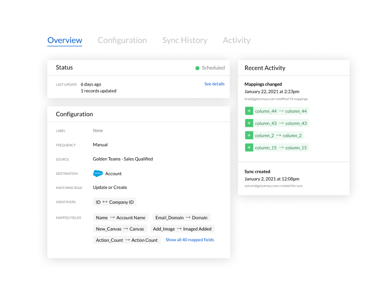Click the green plus icon for column_44
Viewport: 390px width, 293px height.
coord(249,111)
